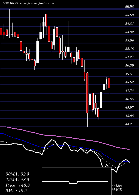Select the 54.81 price axis label
Screen dimensions: 139x195
tap(130, 23)
